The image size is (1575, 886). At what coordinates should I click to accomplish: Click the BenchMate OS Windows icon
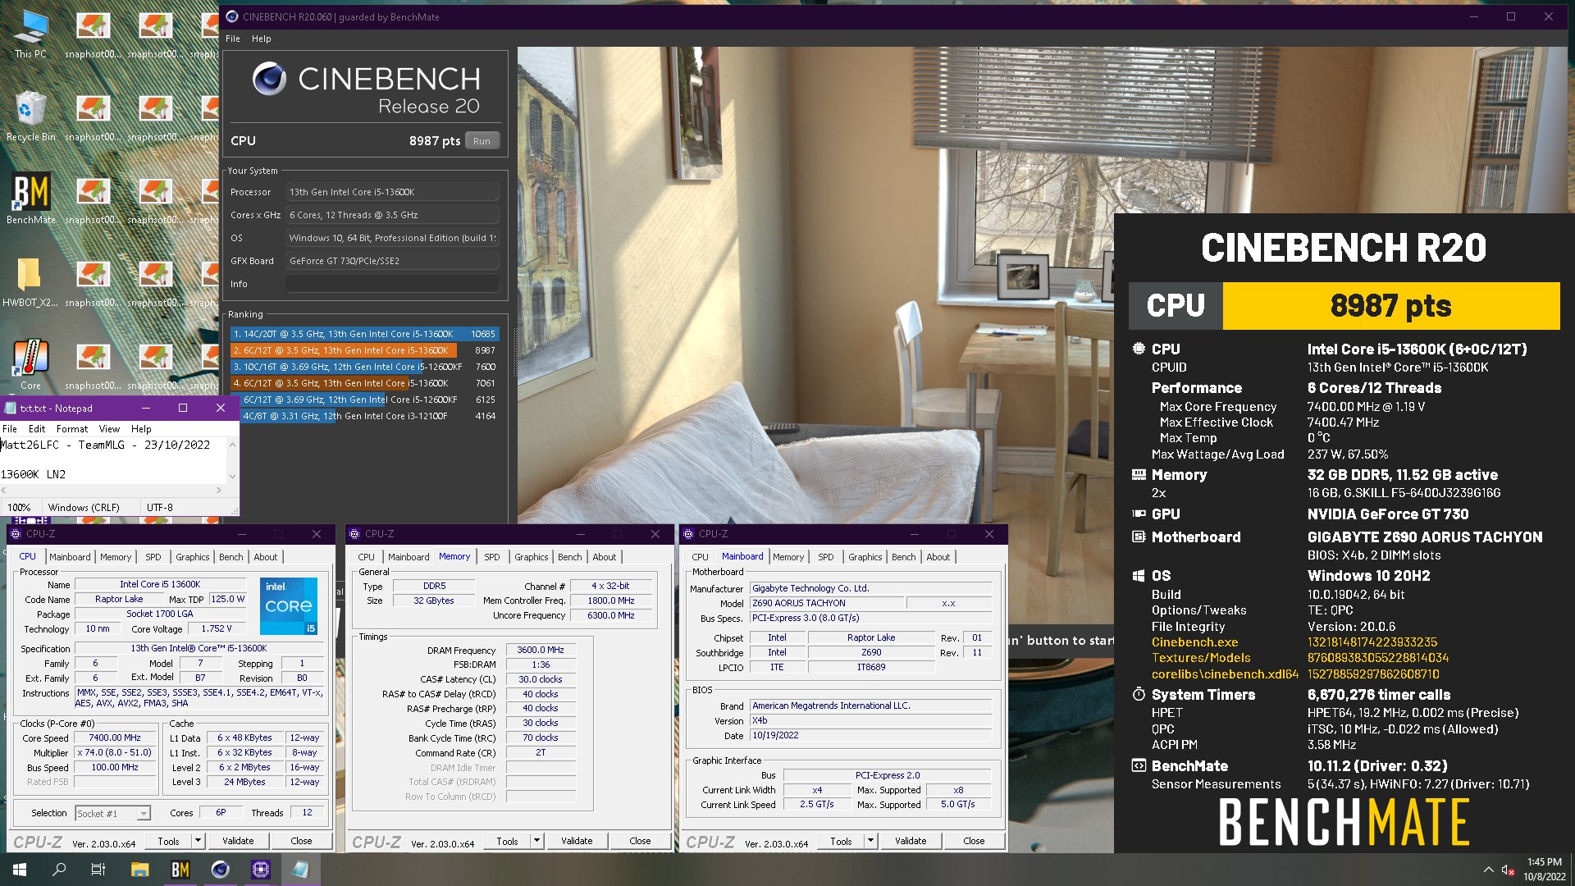[1139, 576]
